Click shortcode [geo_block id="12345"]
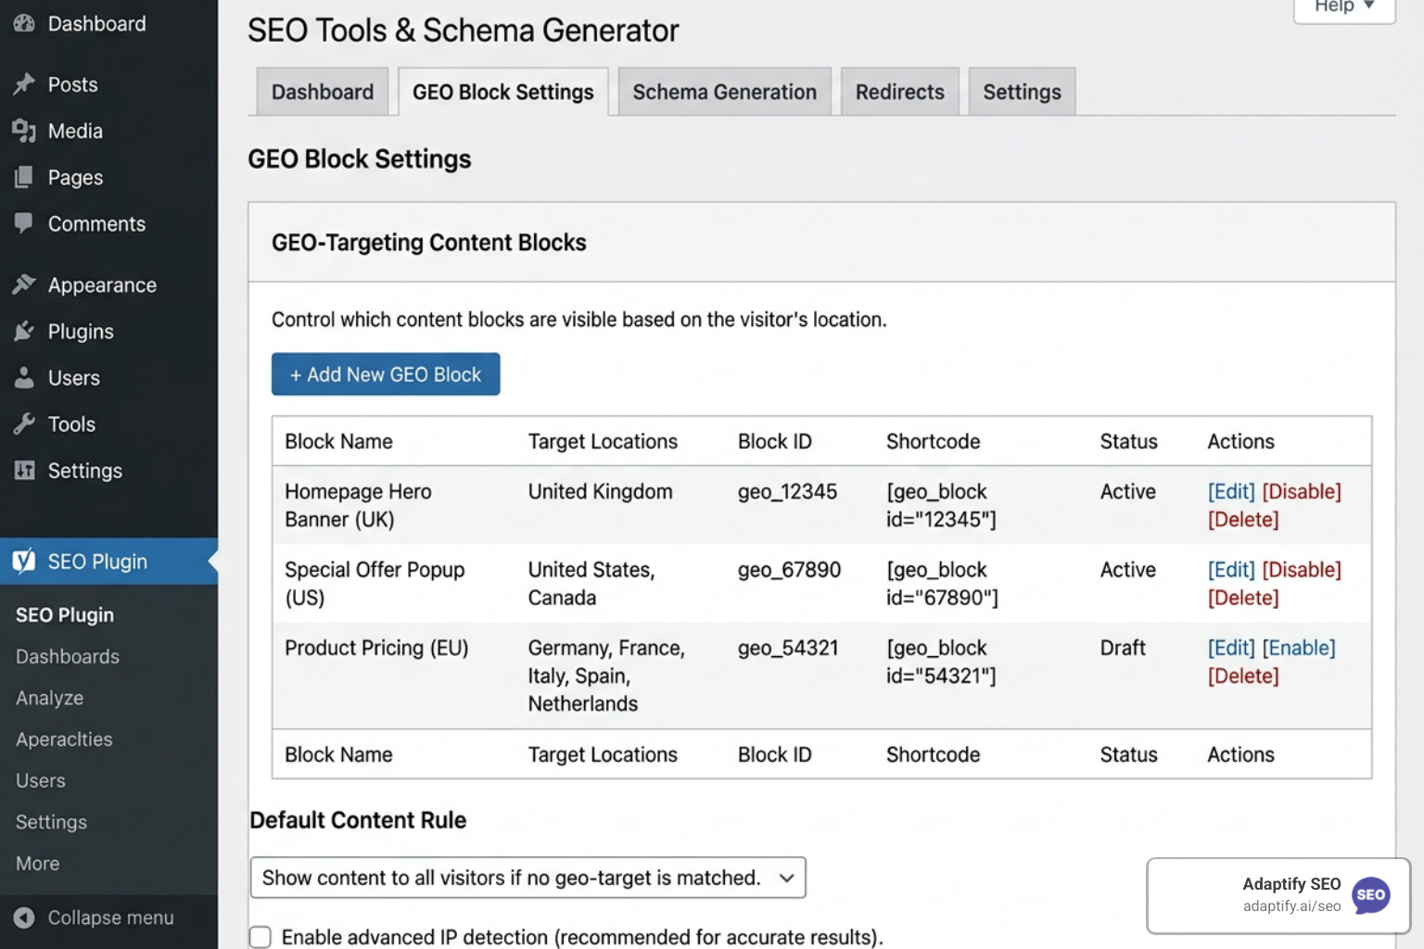 941,505
